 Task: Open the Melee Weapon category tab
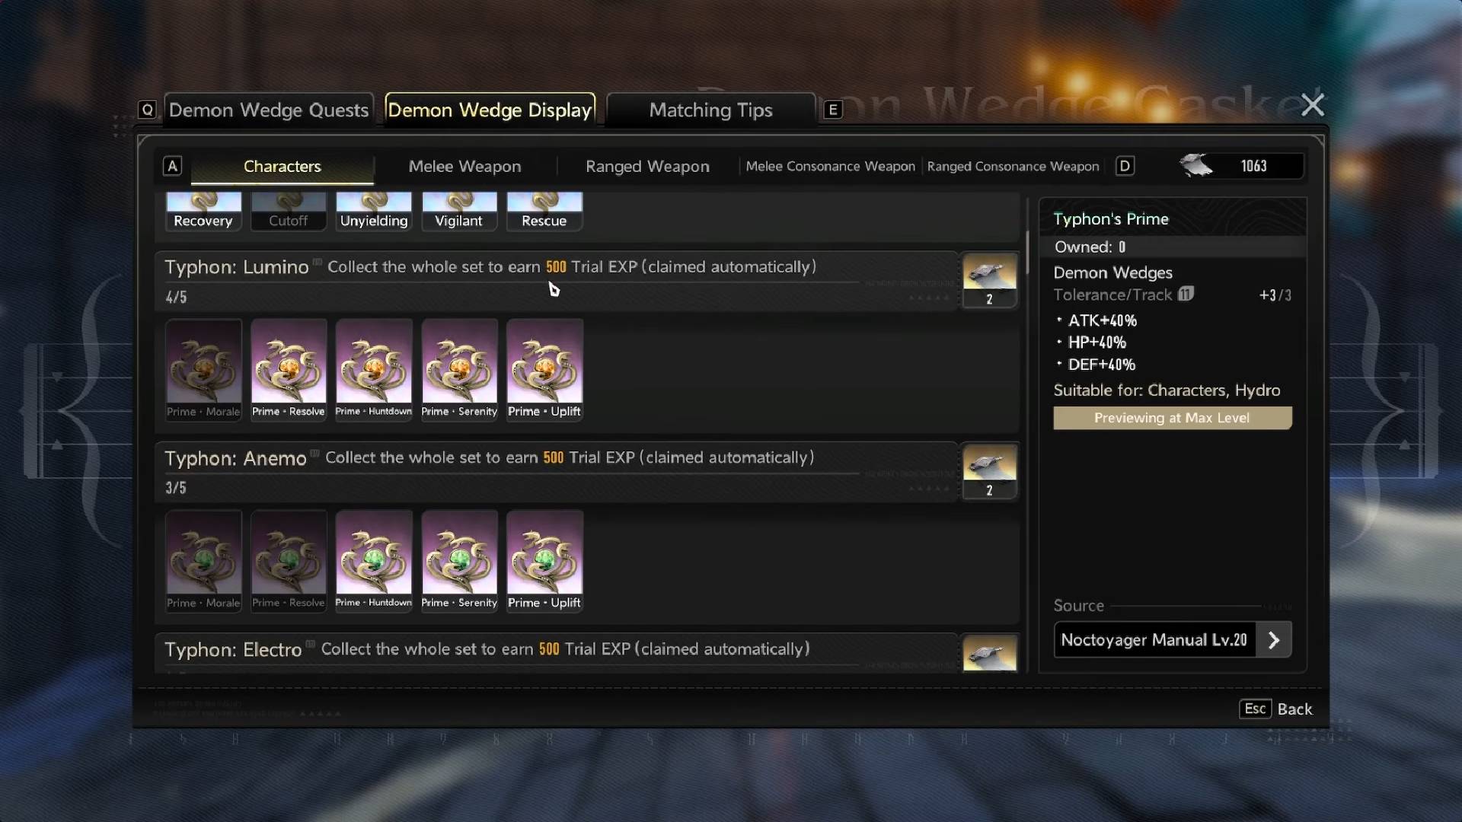[464, 166]
